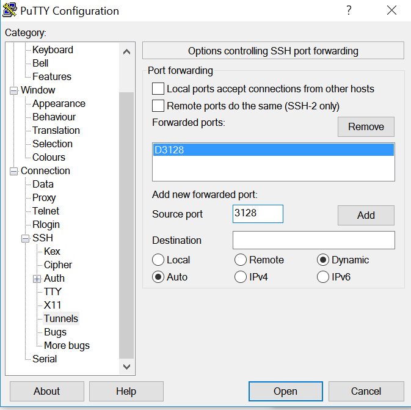Open the X11 category
Image resolution: width=411 pixels, height=410 pixels.
pyautogui.click(x=53, y=305)
